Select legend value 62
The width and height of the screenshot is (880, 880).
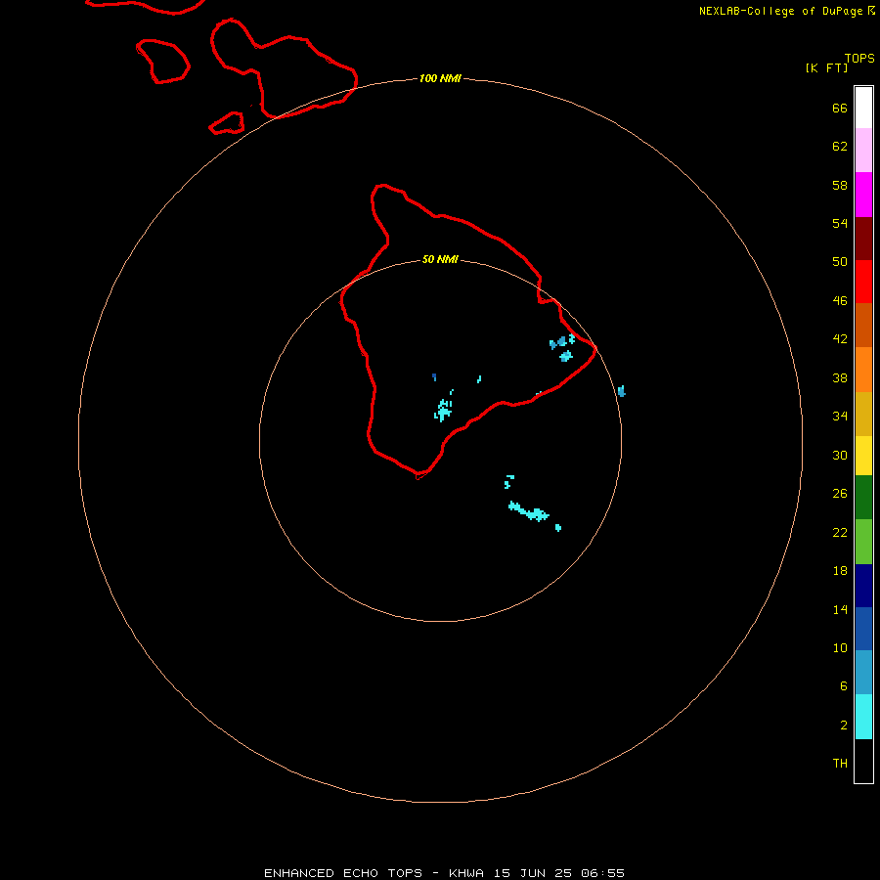pos(840,147)
